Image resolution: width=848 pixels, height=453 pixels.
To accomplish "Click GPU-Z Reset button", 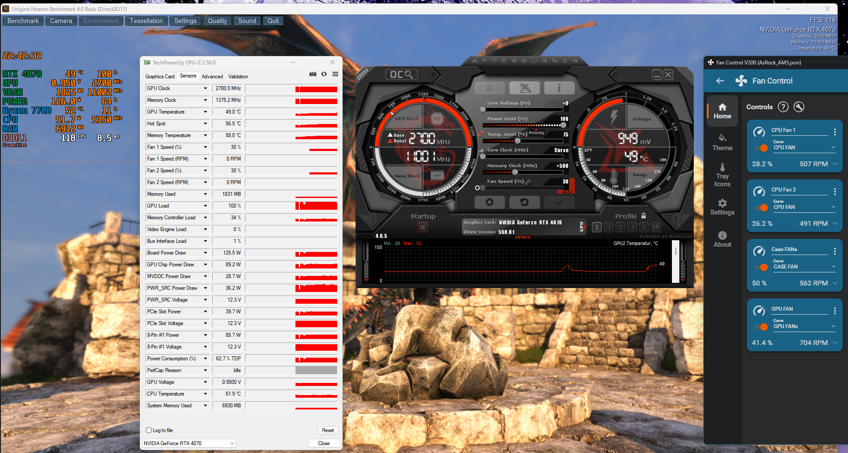I will point(328,430).
